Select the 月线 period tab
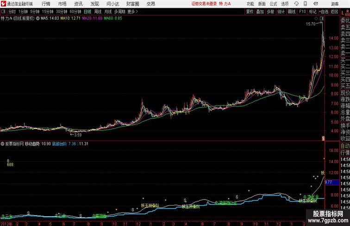Viewport: 350px width, 226px height. 108,12
